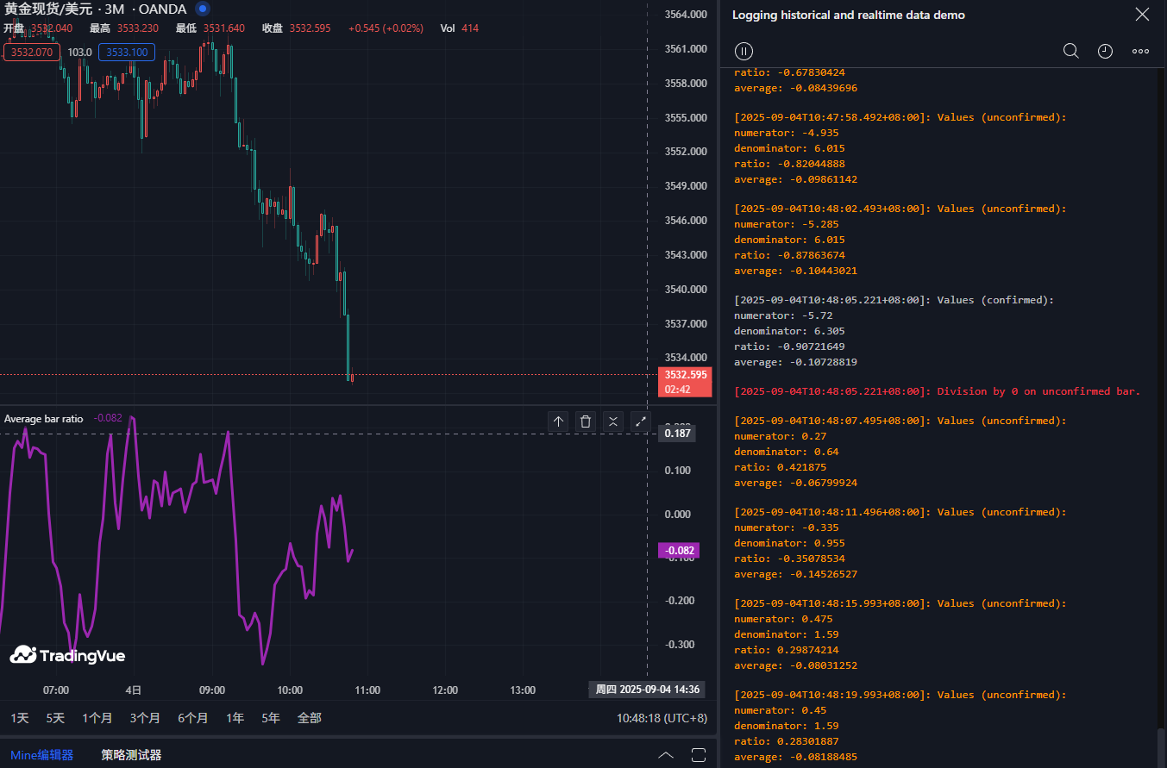Viewport: 1167px width, 768px height.
Task: Switch to the 策略测试器 tab
Action: pyautogui.click(x=131, y=755)
